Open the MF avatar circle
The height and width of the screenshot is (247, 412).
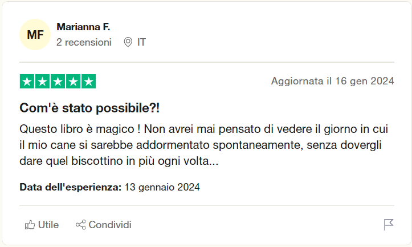(x=35, y=34)
